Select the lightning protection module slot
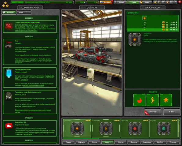Image resolution: width=182 pixels, height=146 pixels. point(152,100)
